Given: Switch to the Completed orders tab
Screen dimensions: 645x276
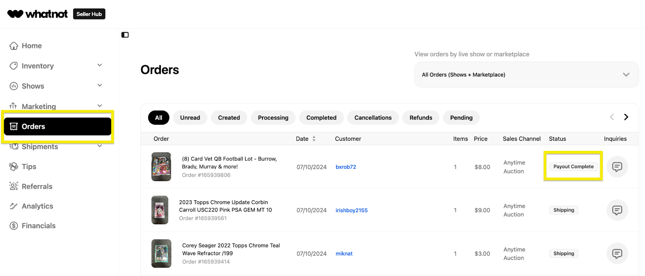Looking at the screenshot, I should [x=321, y=118].
